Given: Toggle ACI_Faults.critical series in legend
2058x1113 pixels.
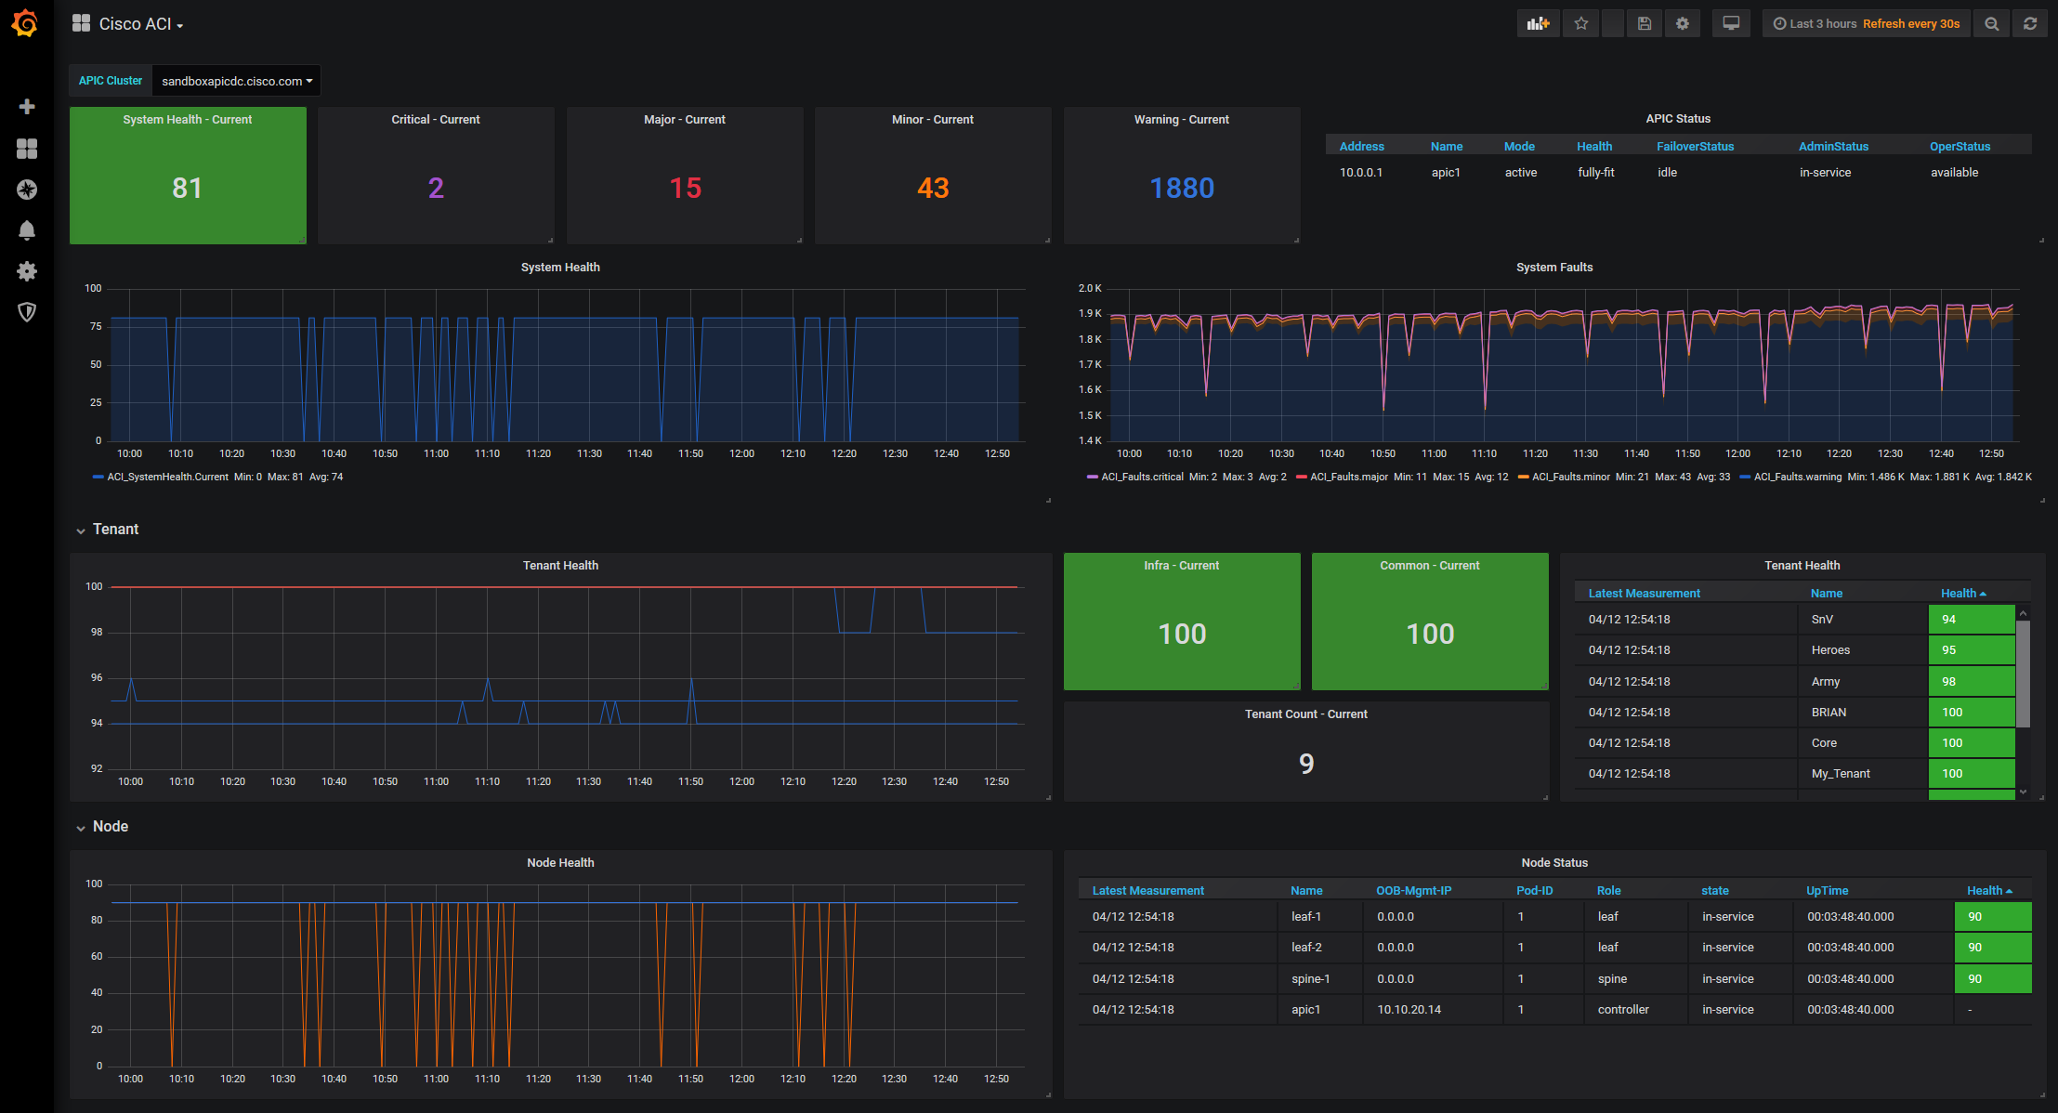Looking at the screenshot, I should click(1142, 478).
